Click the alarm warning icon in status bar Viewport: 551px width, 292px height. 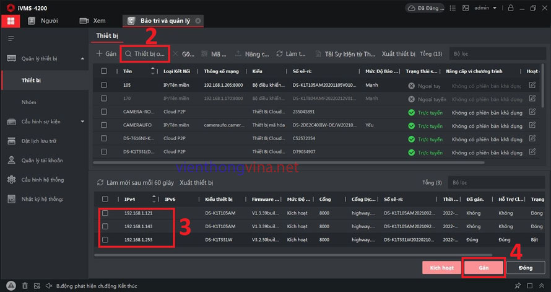[x=11, y=286]
